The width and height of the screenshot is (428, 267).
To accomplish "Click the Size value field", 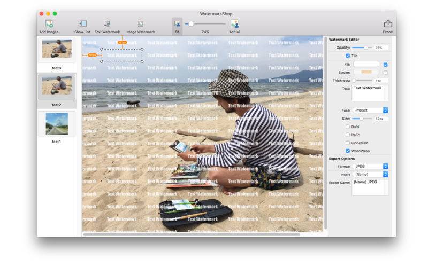I will [381, 119].
